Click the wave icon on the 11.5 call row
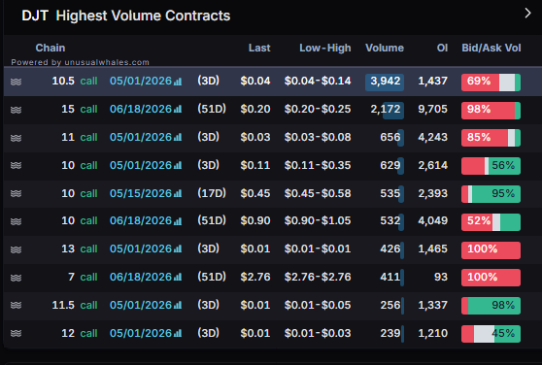 point(16,306)
